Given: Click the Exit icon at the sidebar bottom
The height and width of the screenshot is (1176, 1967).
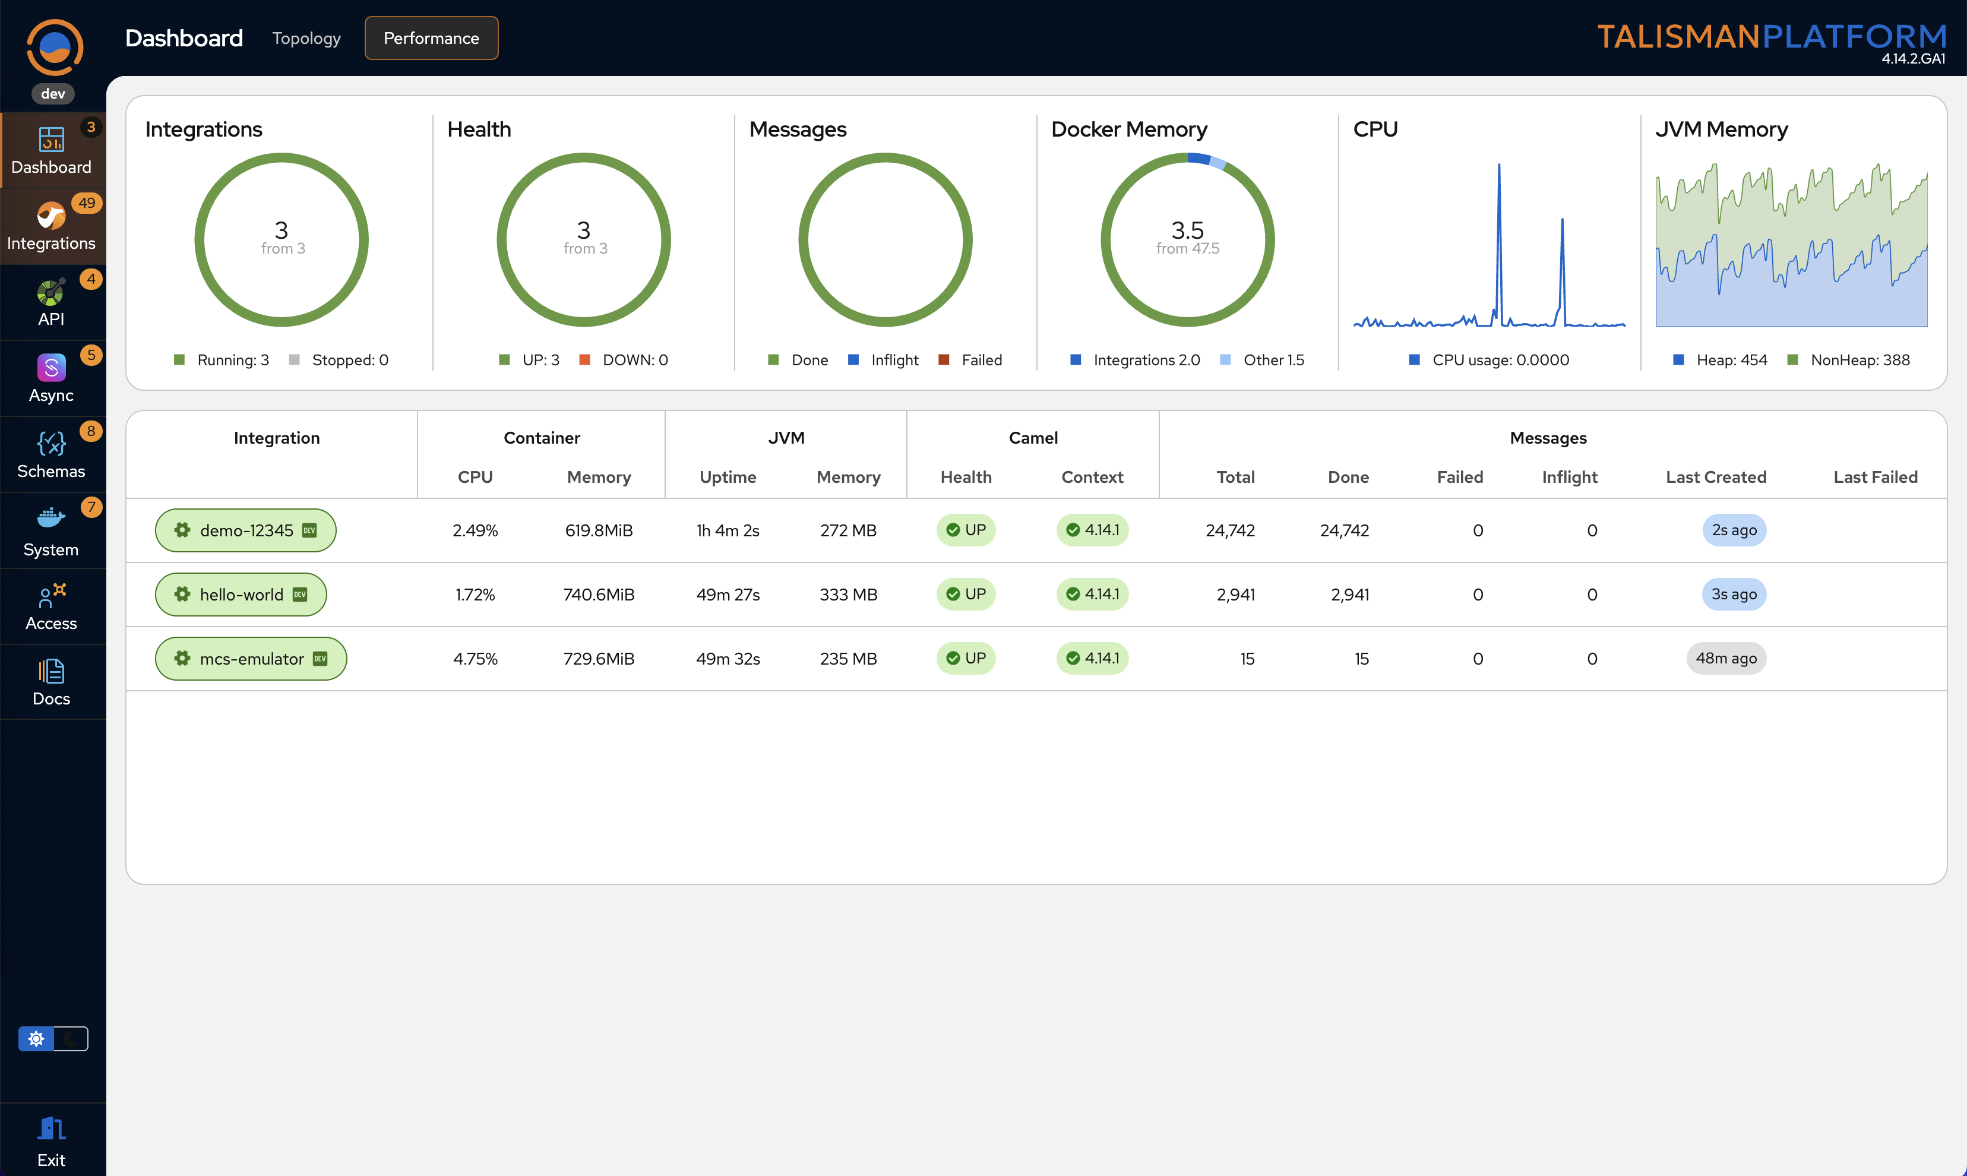Looking at the screenshot, I should coord(50,1128).
